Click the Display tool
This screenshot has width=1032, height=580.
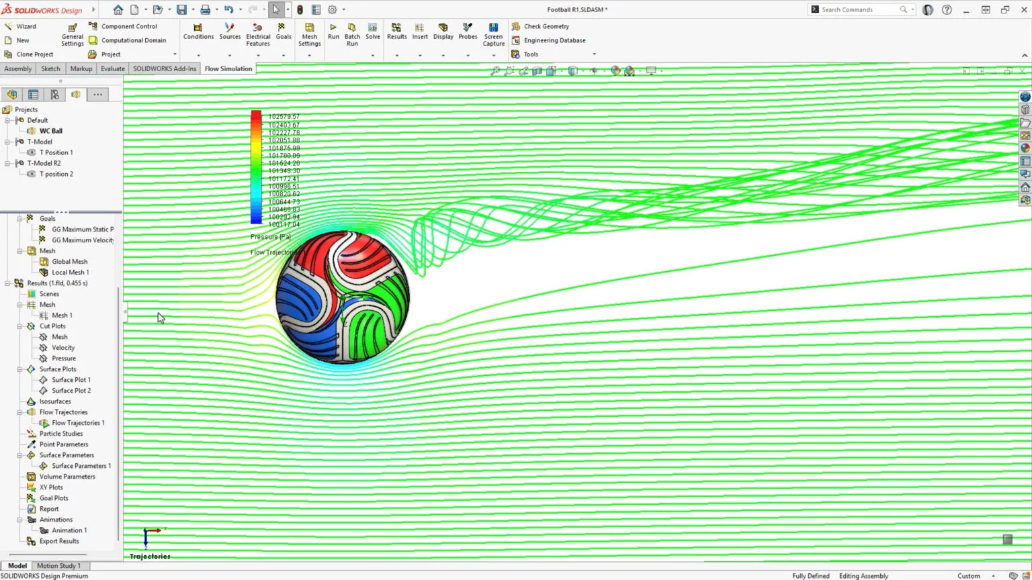click(443, 32)
